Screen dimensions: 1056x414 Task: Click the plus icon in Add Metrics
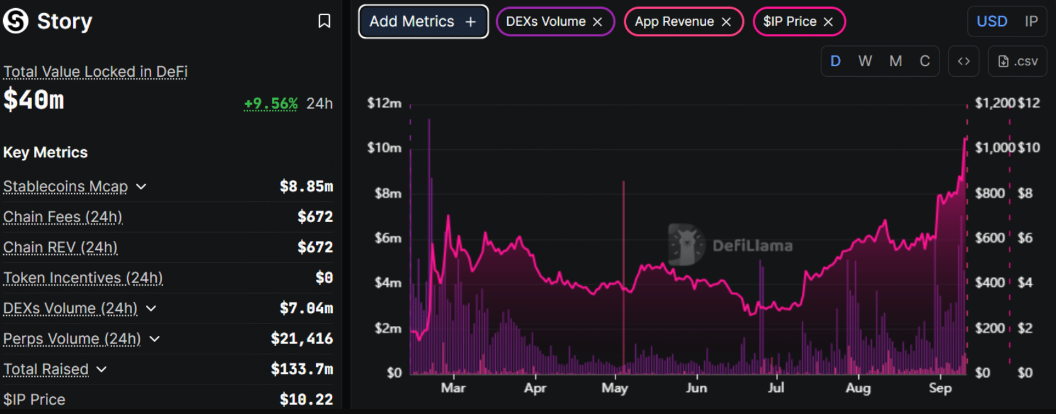click(x=471, y=22)
